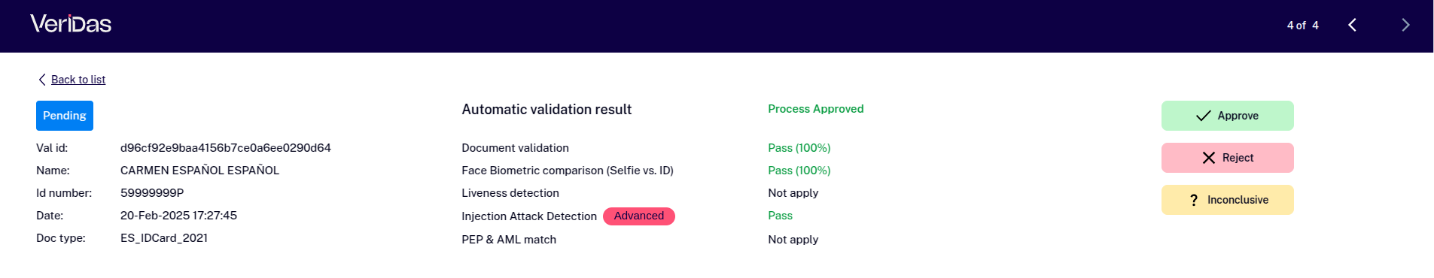
Task: Open the Back to list link
Action: (78, 80)
